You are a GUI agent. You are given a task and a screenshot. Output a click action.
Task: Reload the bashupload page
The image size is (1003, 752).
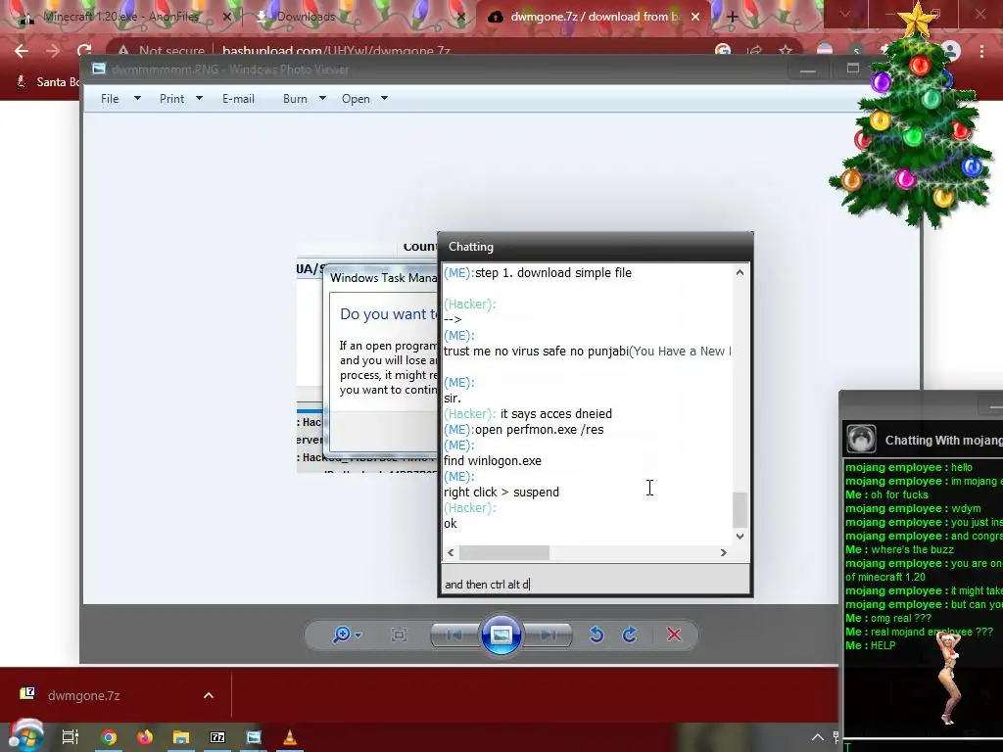point(84,51)
